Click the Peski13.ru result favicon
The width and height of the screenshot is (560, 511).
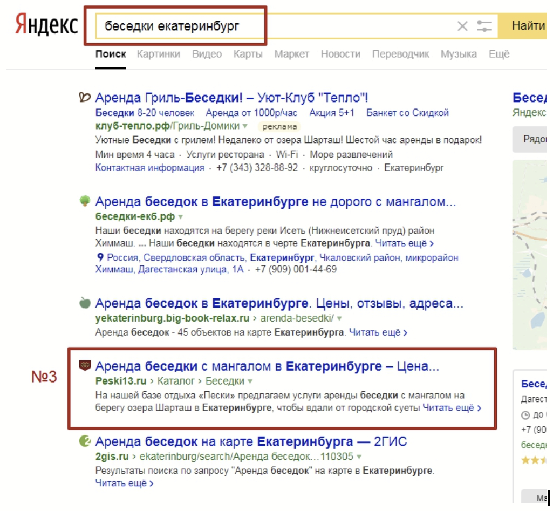(85, 365)
